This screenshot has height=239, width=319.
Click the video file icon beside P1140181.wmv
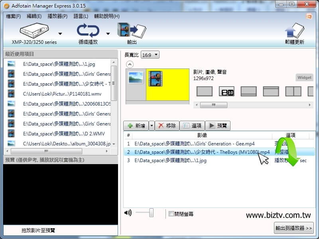click(x=11, y=94)
